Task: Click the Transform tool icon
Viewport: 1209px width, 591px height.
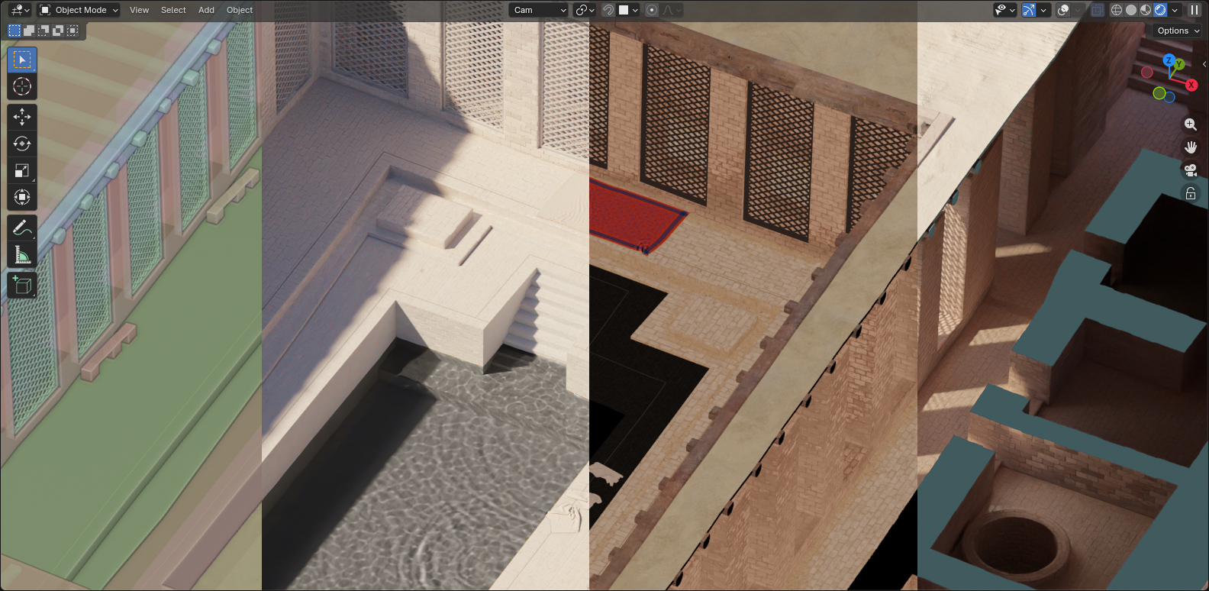Action: [22, 198]
